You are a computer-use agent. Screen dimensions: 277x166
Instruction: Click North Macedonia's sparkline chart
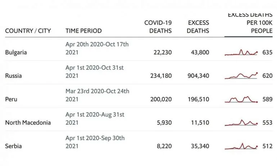click(241, 123)
